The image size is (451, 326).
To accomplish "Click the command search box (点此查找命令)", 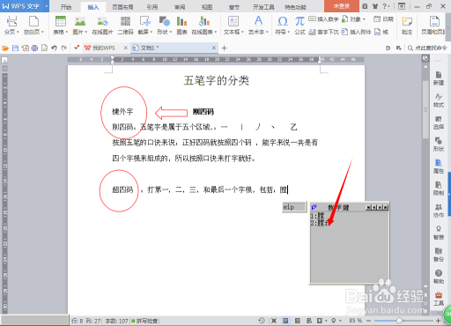I will click(427, 48).
